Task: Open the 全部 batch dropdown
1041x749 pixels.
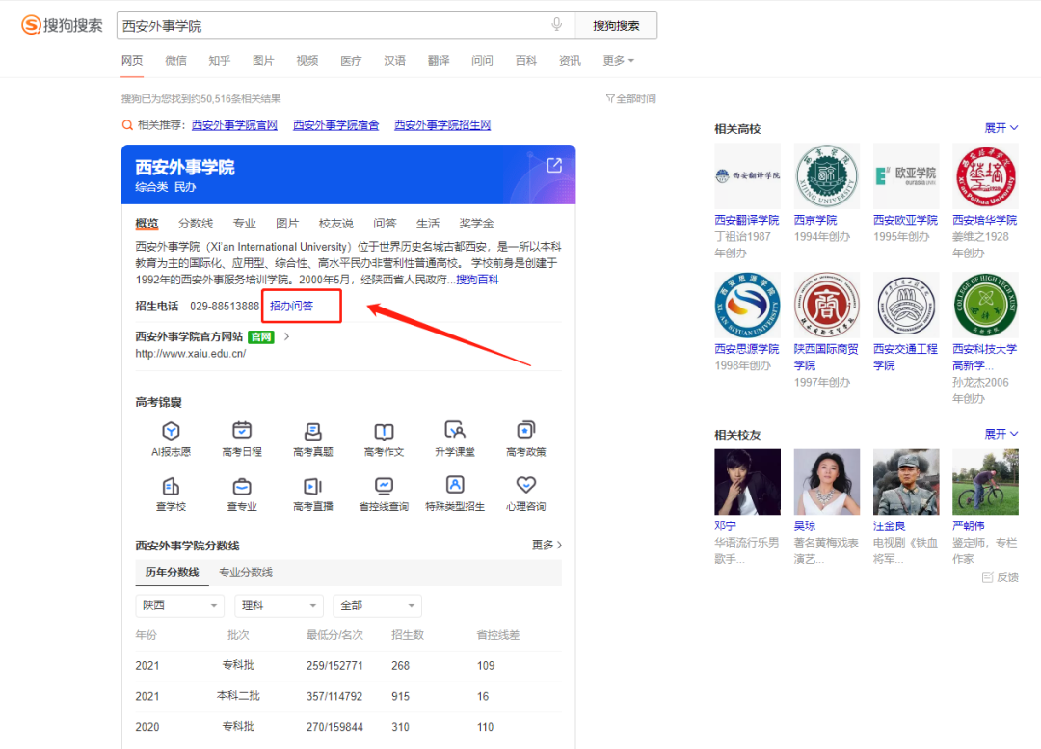Action: tap(377, 605)
